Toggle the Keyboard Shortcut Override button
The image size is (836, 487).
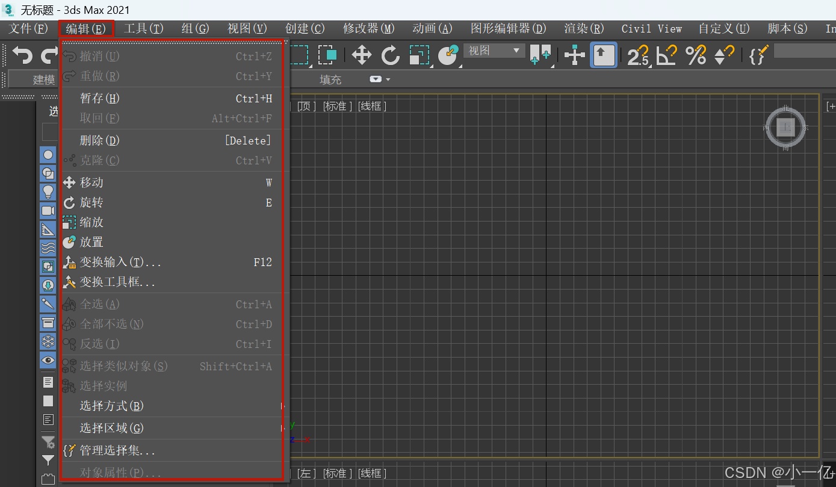tap(604, 55)
